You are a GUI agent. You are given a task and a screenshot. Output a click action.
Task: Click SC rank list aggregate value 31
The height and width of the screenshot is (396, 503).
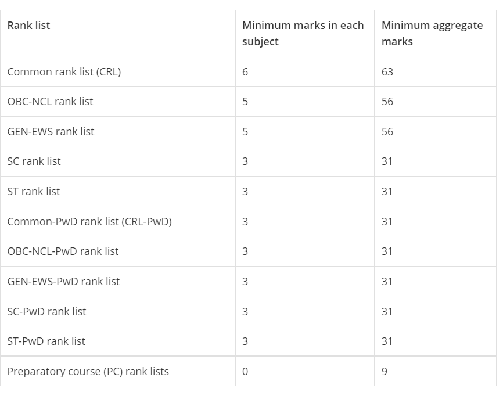387,161
